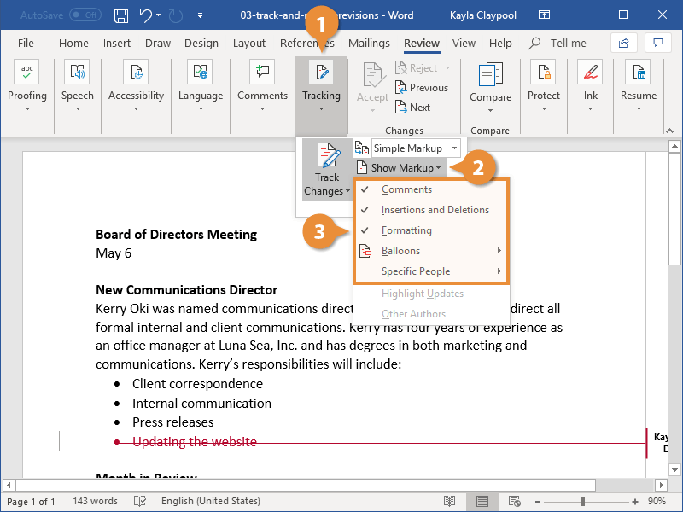The height and width of the screenshot is (512, 683).
Task: Uncheck Insertions and Deletions option
Action: 435,210
